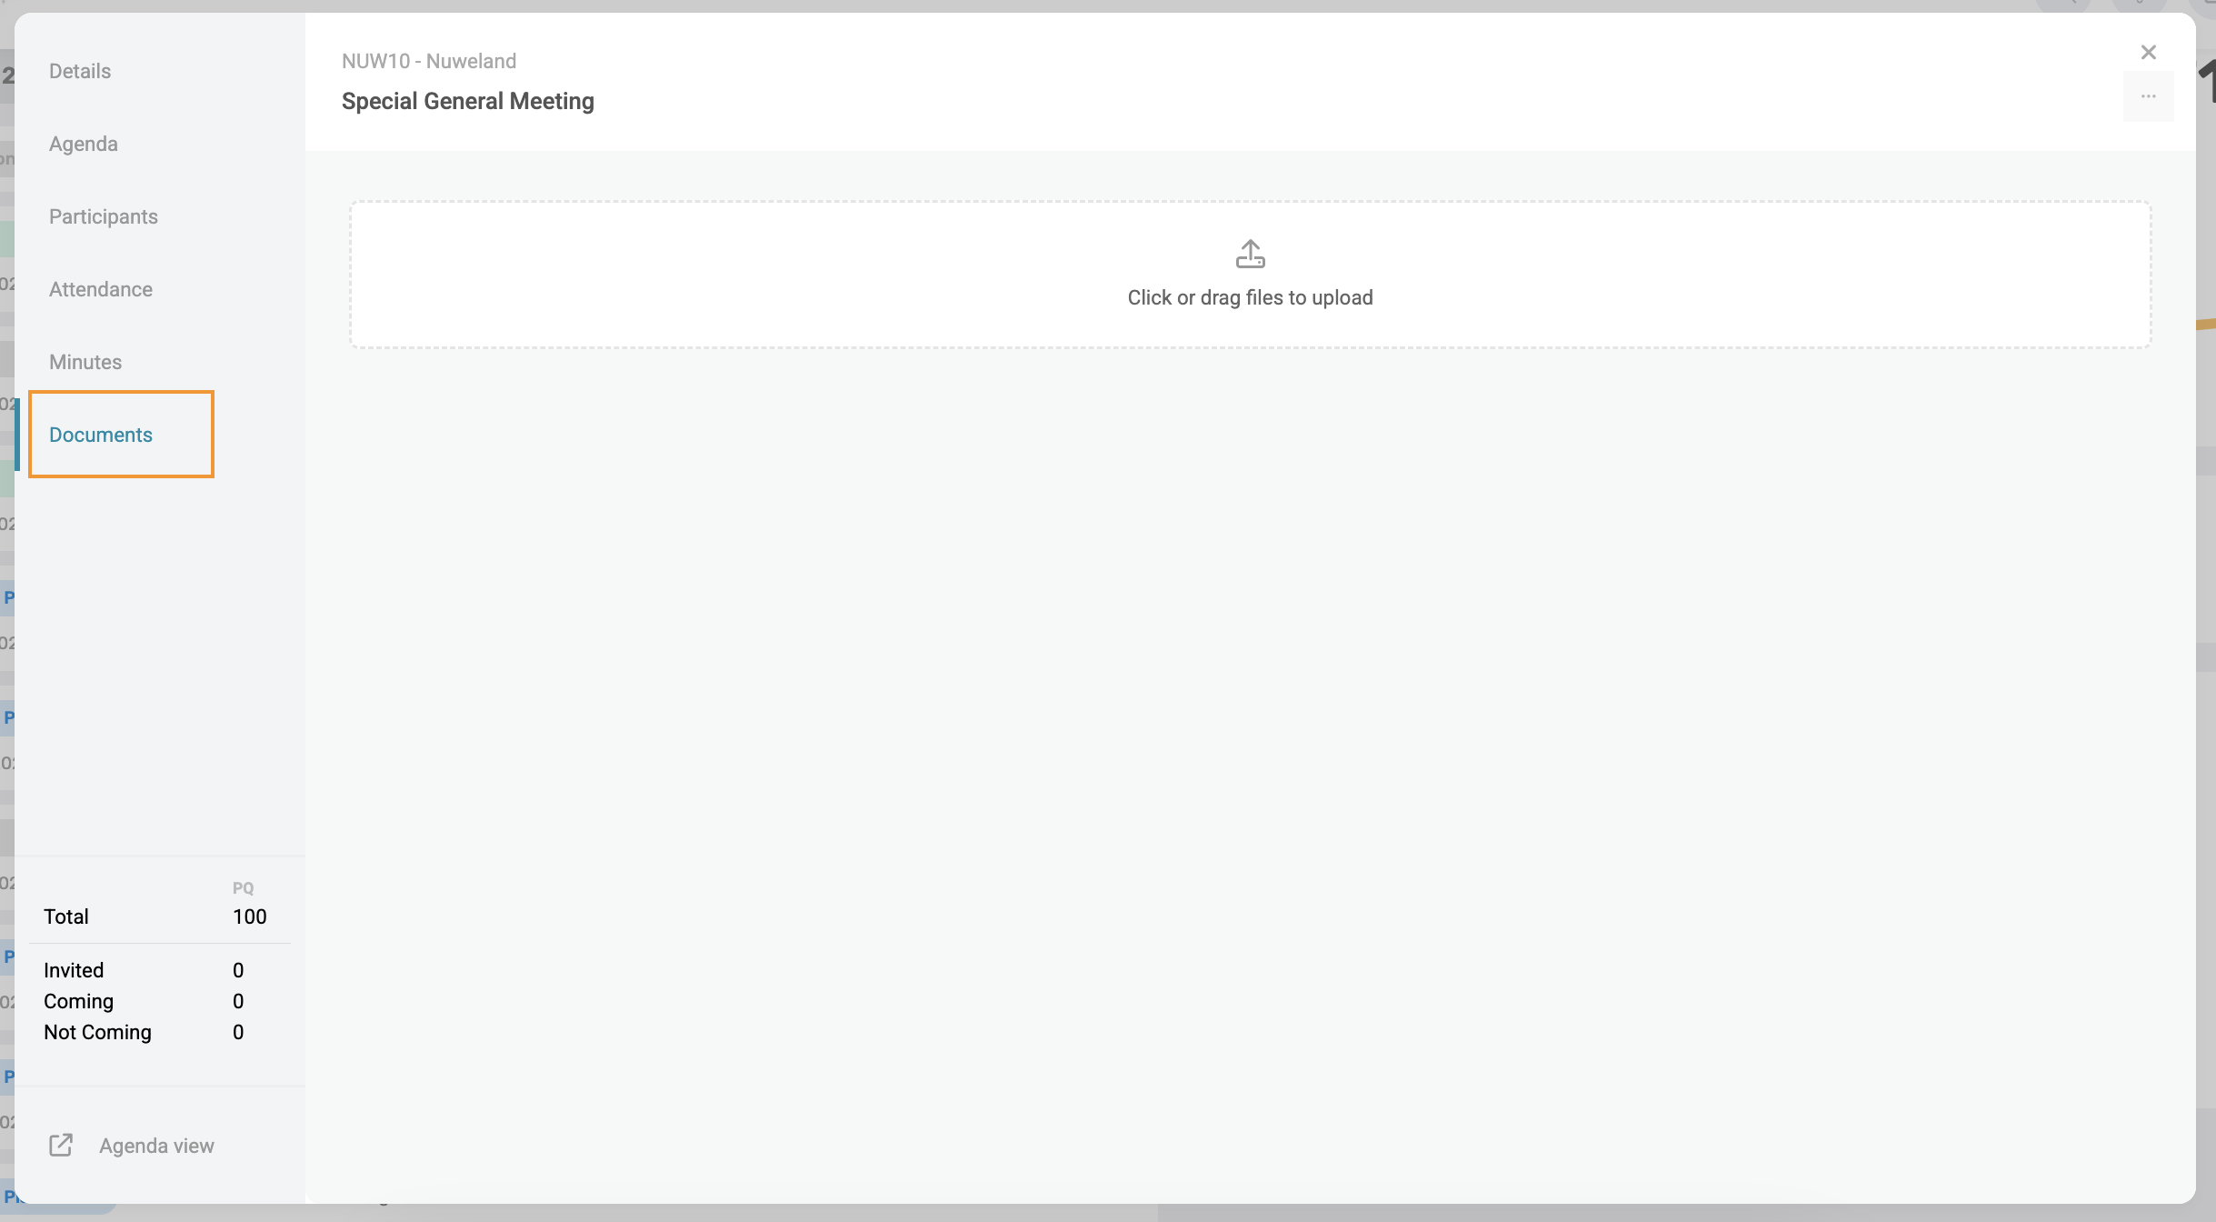Close the meeting dialog with X
Screen dimensions: 2216x1222
2148,53
